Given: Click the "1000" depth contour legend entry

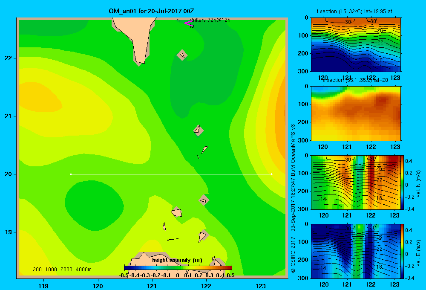Looking at the screenshot, I should click(51, 270).
